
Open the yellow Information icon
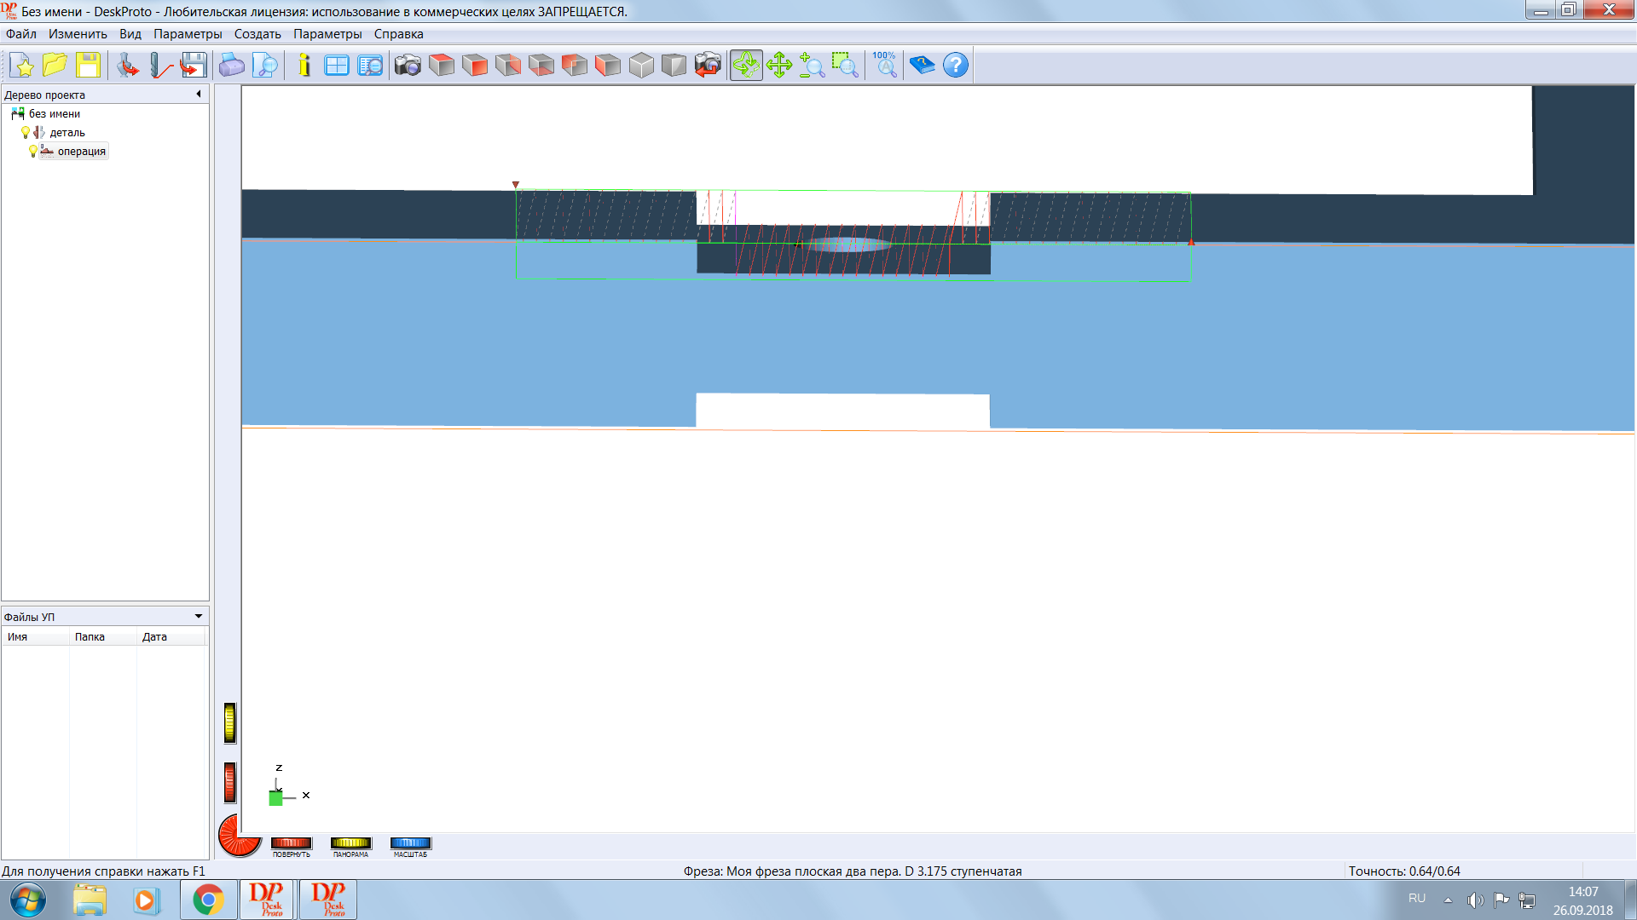tap(304, 66)
